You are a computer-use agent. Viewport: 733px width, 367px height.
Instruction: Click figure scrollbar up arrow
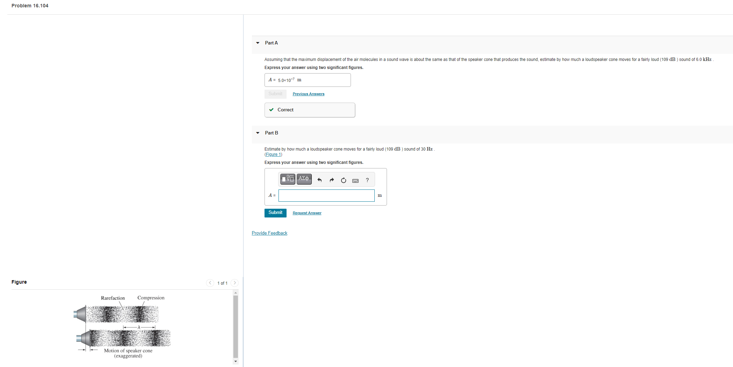tap(235, 292)
